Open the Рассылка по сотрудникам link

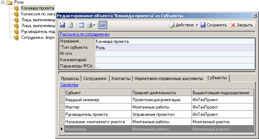[x=85, y=34]
